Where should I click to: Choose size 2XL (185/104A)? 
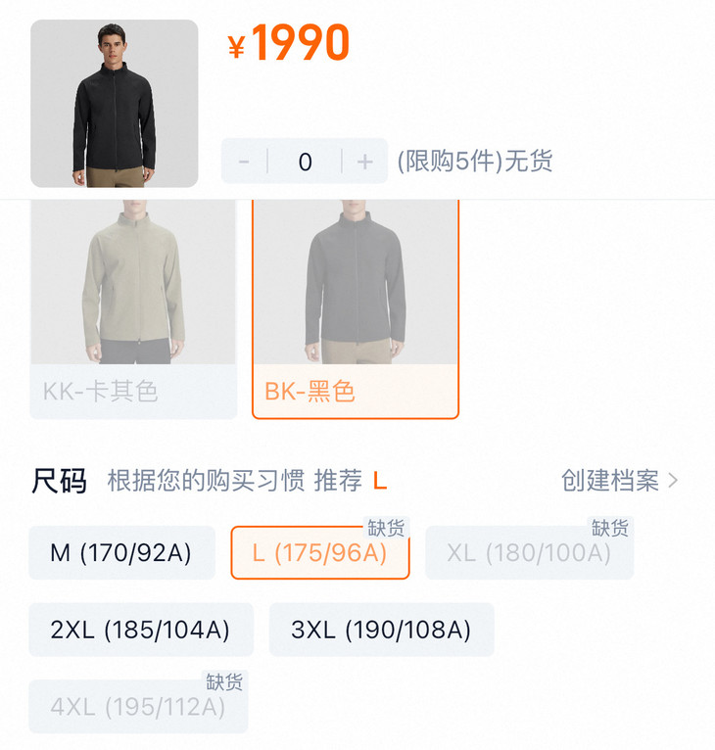tap(141, 630)
